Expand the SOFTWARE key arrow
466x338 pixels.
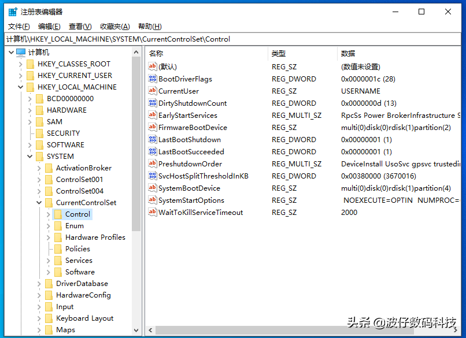29,145
